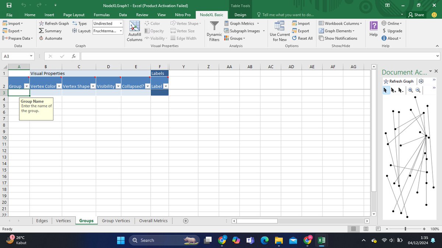The width and height of the screenshot is (442, 248).
Task: Click Show Notifications
Action: click(x=338, y=38)
